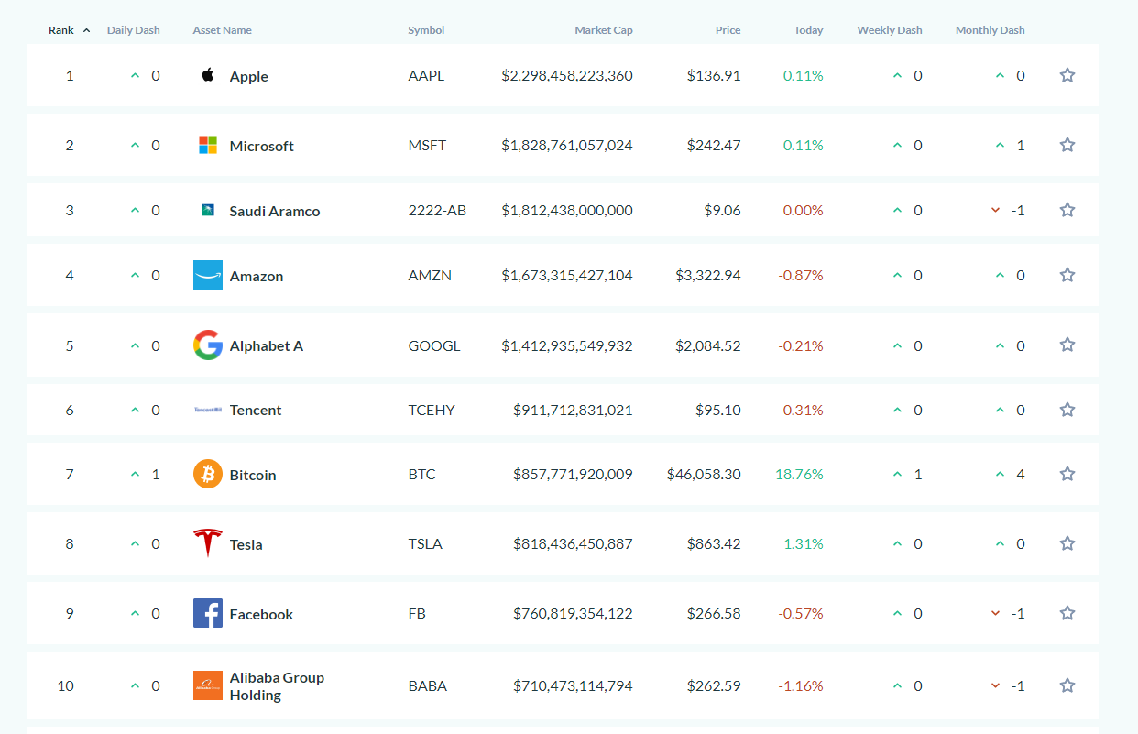The width and height of the screenshot is (1138, 734).
Task: Open the Tesla asset link
Action: coord(246,544)
